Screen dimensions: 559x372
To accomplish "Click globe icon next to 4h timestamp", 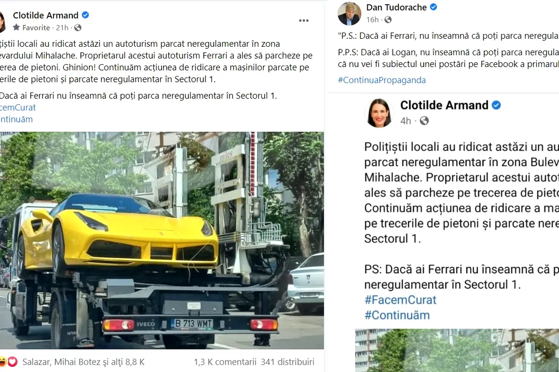I will [424, 121].
